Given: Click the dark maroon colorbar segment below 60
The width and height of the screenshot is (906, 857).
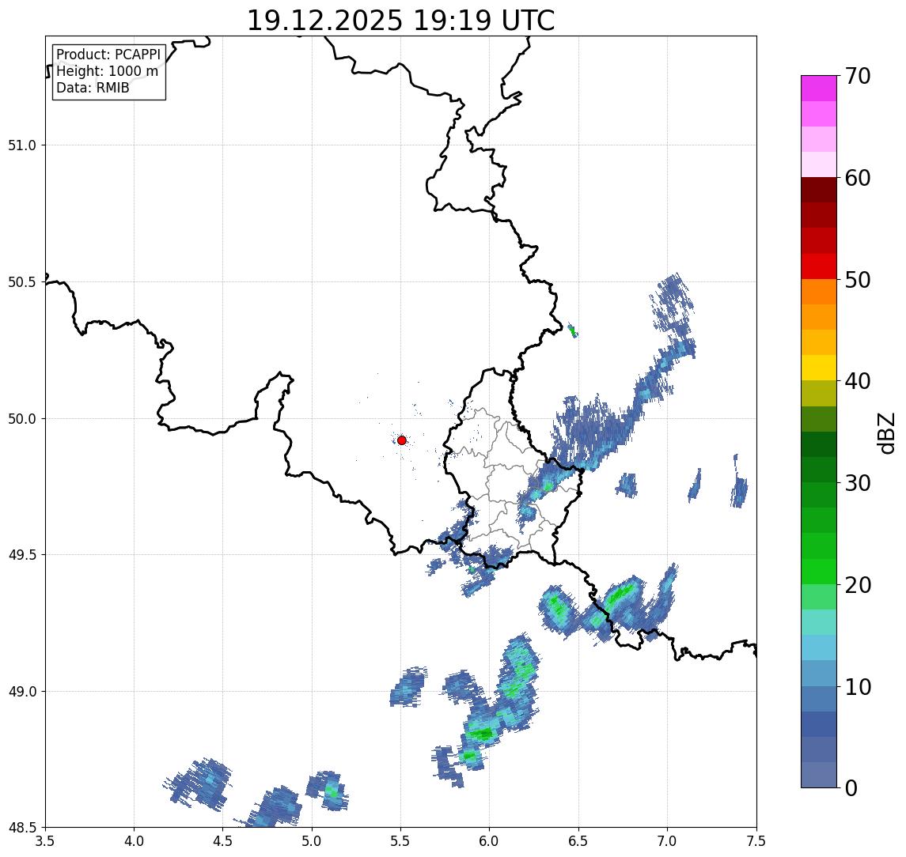Looking at the screenshot, I should tap(819, 190).
